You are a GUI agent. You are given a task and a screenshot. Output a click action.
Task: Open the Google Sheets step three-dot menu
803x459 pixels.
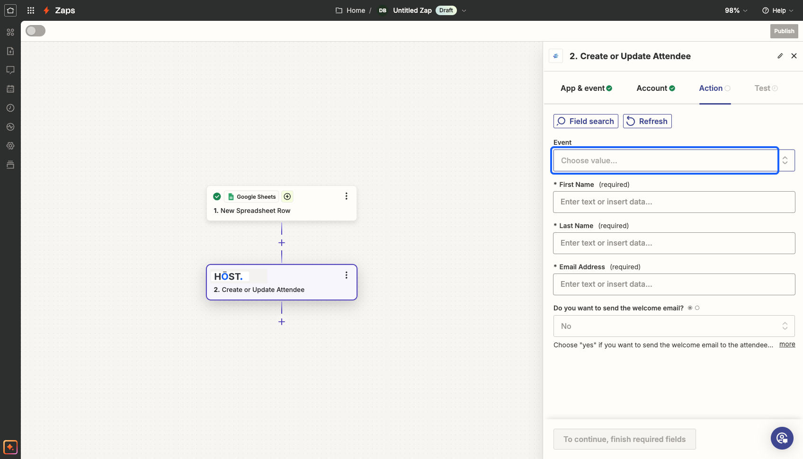[x=347, y=196]
